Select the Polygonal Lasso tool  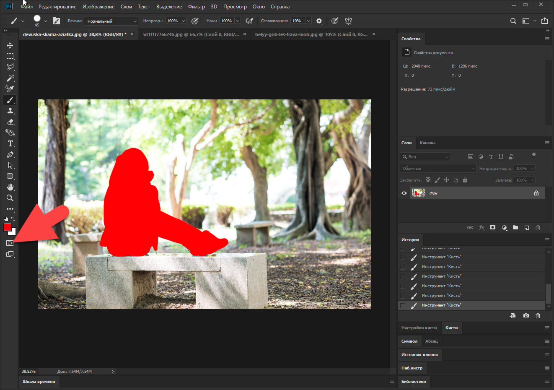[10, 67]
